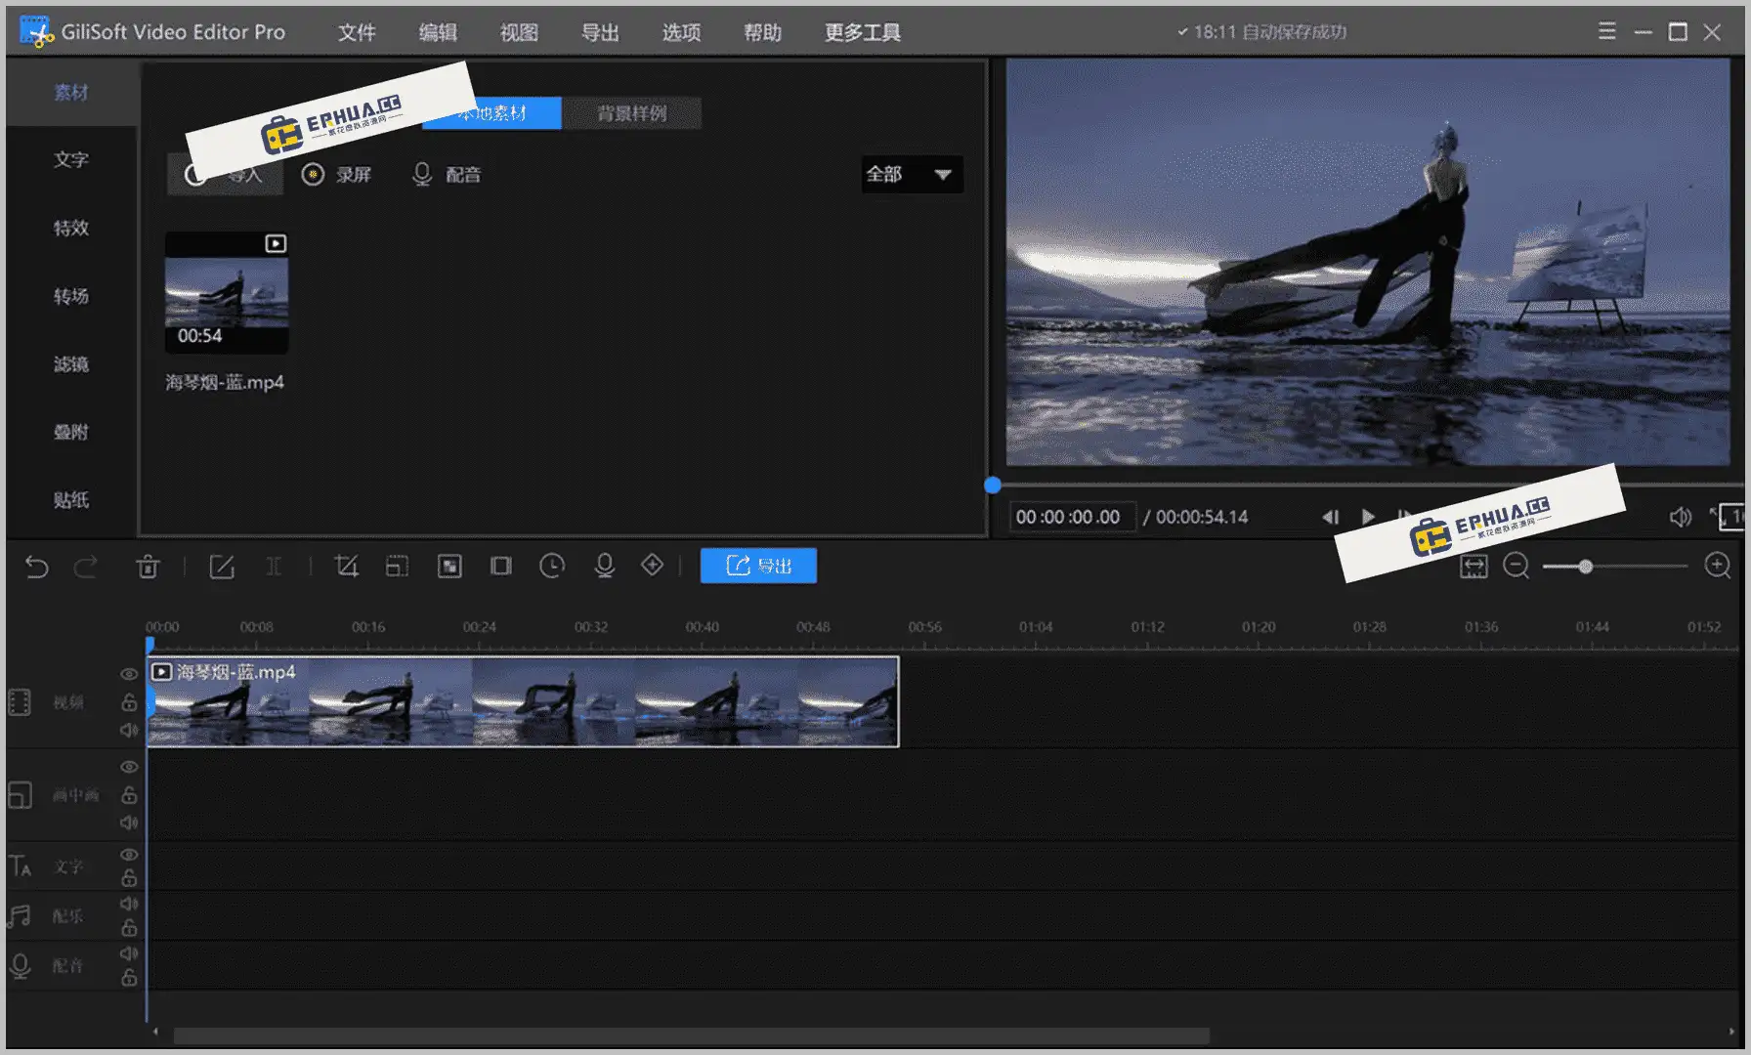1751x1055 pixels.
Task: Undo the last action in the toolbar
Action: [36, 567]
